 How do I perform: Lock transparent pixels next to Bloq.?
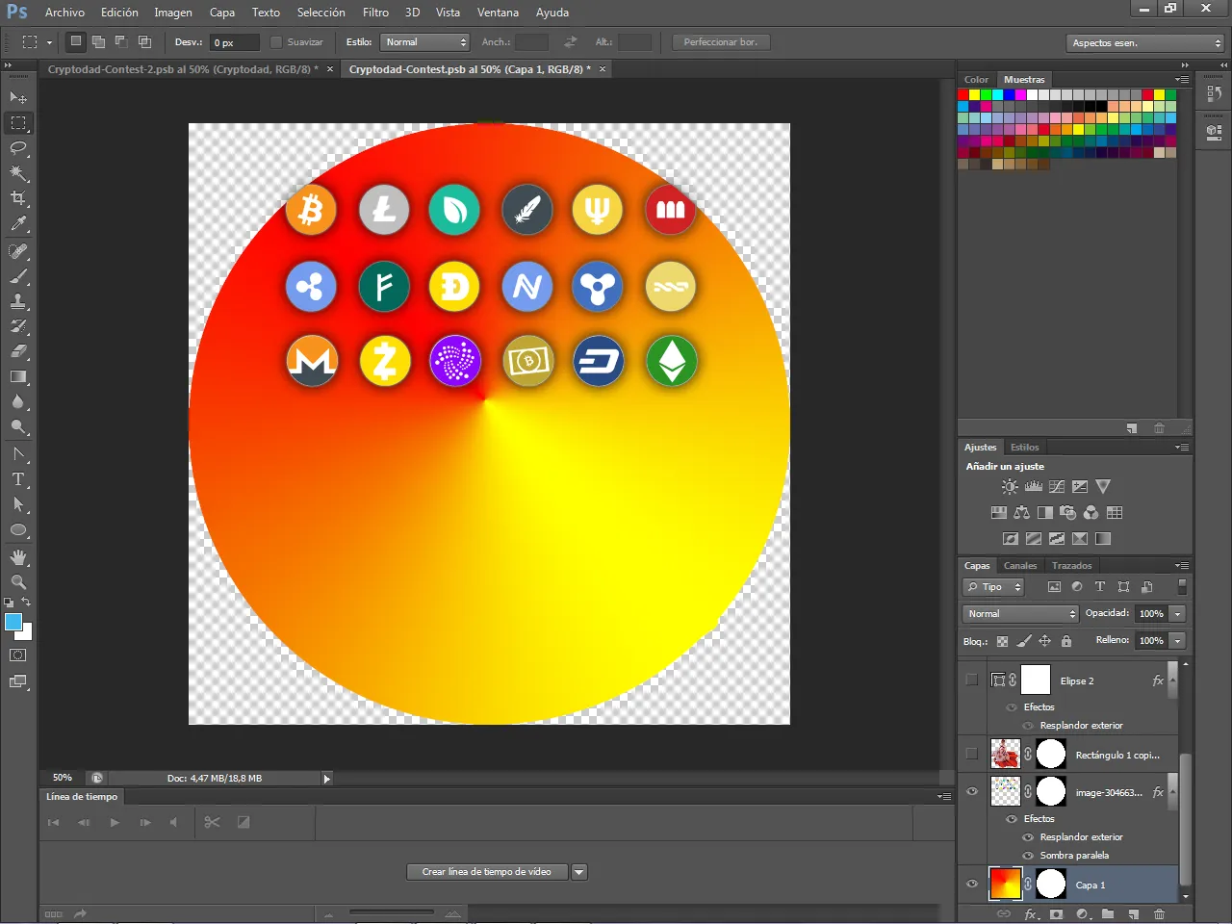coord(1002,641)
